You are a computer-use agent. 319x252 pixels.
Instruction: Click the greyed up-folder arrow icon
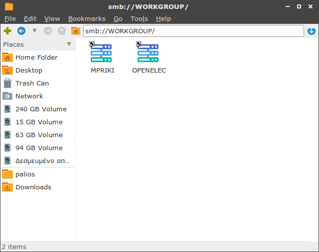62,31
